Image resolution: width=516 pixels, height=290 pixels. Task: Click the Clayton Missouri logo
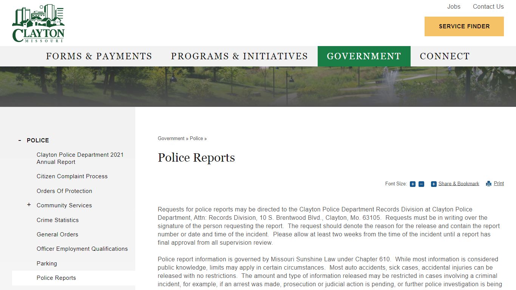(39, 23)
